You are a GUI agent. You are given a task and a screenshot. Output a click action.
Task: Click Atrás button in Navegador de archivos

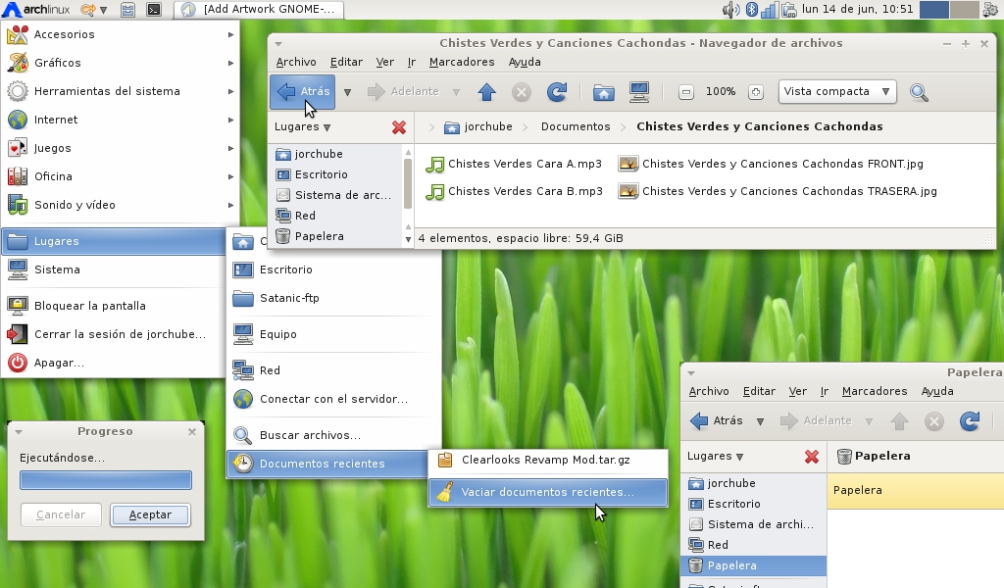click(x=302, y=92)
